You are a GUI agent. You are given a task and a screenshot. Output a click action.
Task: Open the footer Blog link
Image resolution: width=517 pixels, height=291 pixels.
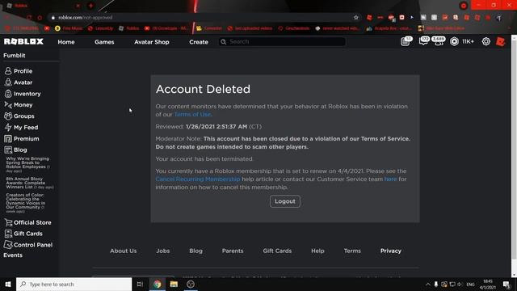click(195, 251)
